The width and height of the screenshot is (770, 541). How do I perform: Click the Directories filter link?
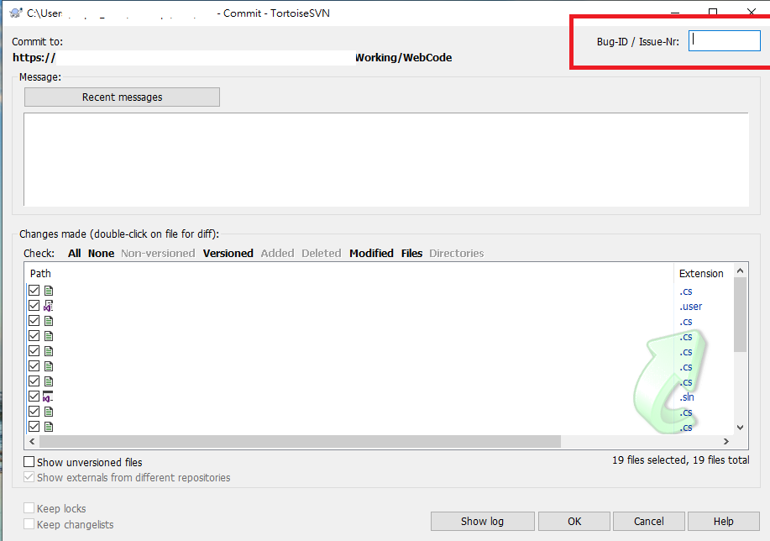(x=456, y=254)
